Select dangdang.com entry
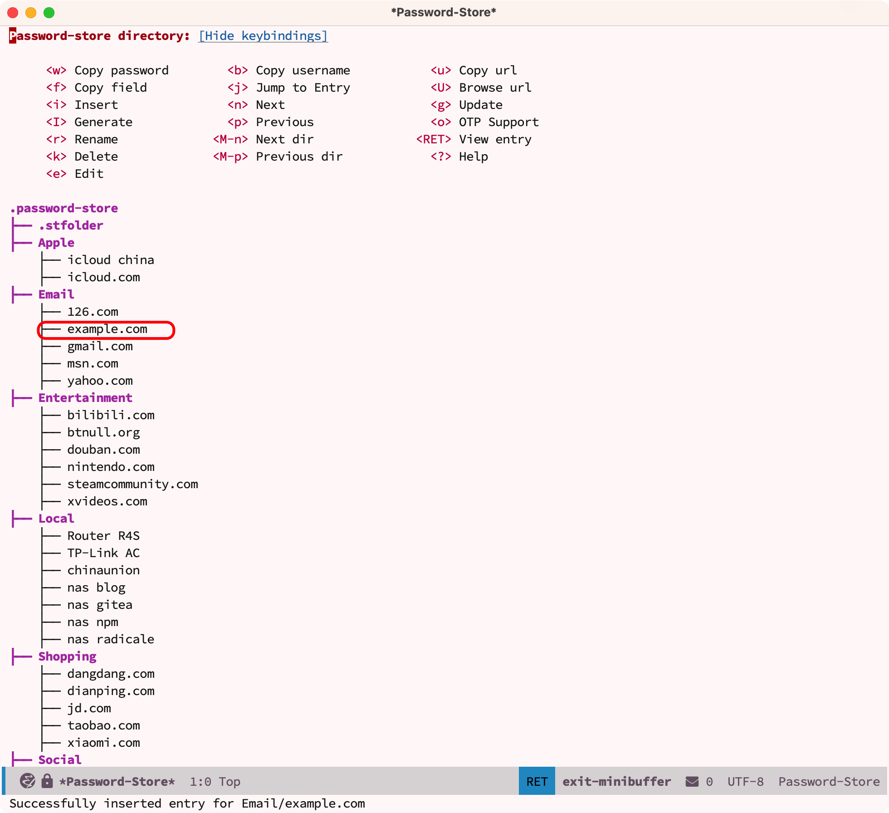This screenshot has height=813, width=889. 111,674
